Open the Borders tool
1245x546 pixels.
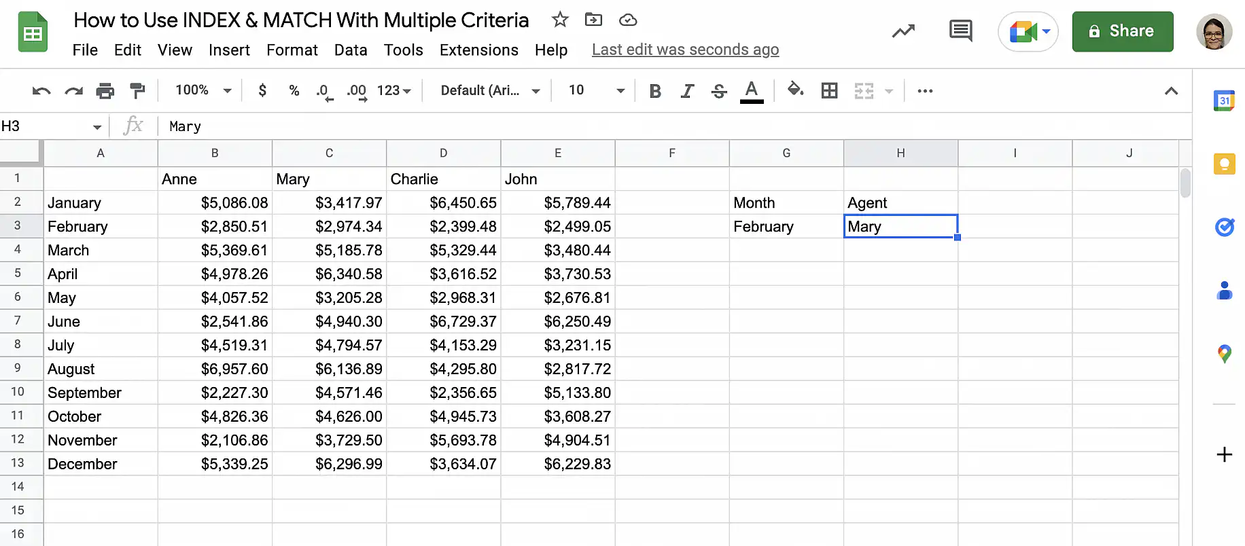click(829, 90)
